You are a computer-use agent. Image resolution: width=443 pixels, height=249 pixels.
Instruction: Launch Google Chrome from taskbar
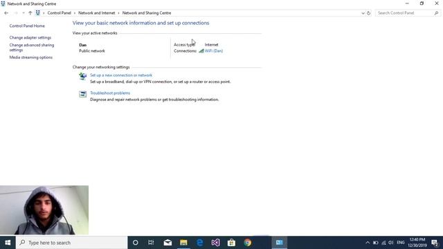pyautogui.click(x=248, y=243)
